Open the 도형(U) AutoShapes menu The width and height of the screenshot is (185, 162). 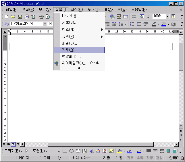[40, 151]
